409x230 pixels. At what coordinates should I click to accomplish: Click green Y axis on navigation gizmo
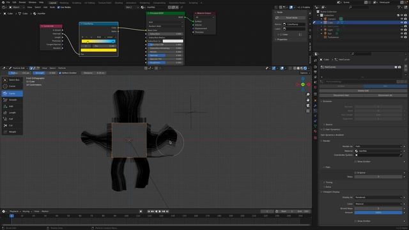click(303, 84)
